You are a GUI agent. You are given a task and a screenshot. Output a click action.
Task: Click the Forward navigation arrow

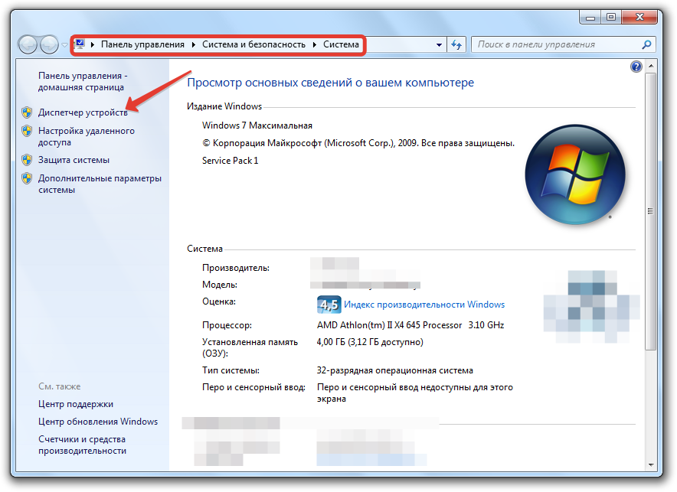pyautogui.click(x=49, y=44)
